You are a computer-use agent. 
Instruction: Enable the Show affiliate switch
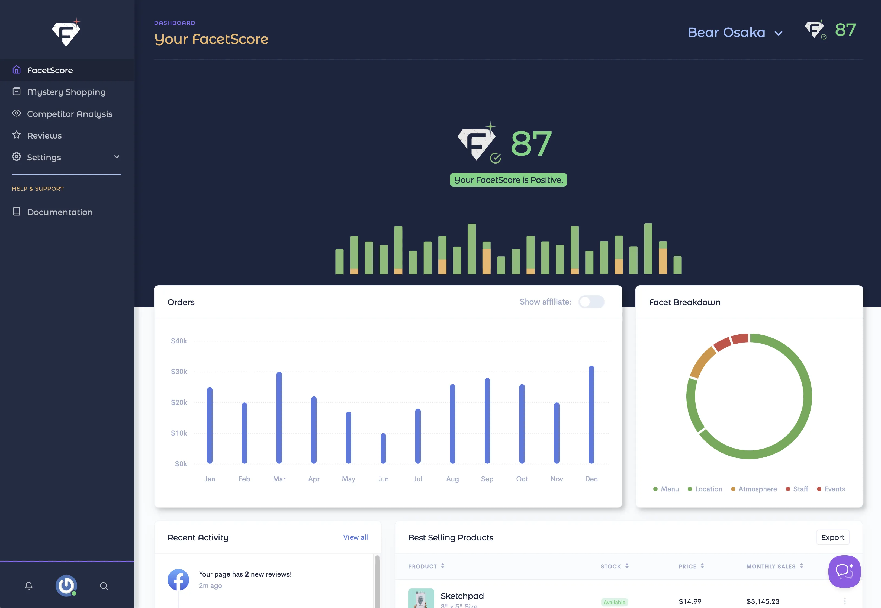591,302
